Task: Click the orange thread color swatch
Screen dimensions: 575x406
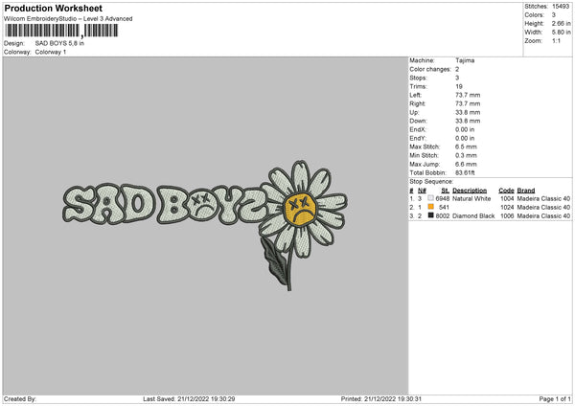Action: point(430,207)
